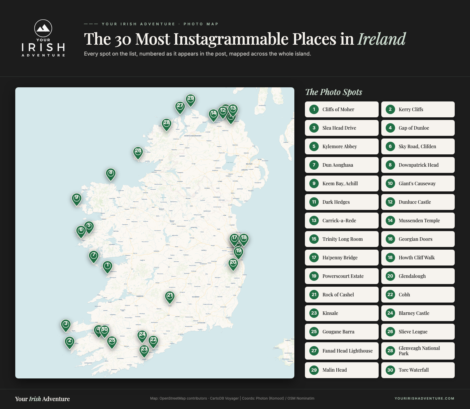
Task: Click Rock of Cashel list card
Action: 342,295
